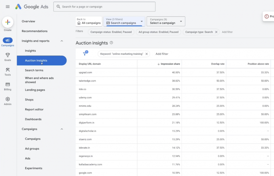
Task: Open Shops page
Action: (x=29, y=99)
